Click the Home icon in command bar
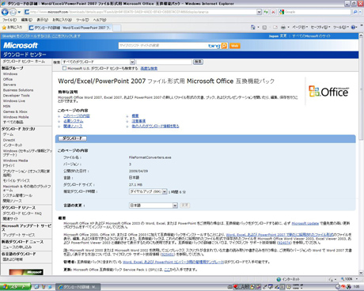Screen dimensions: 364x291 coord(253,27)
